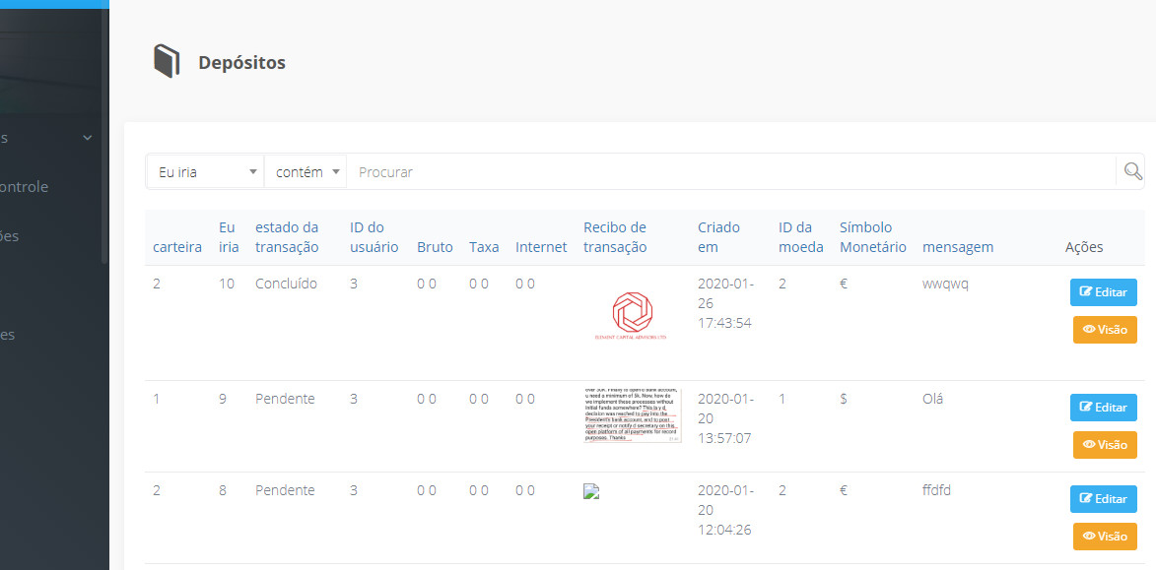1156x570 pixels.
Task: Expand the collapsed sidebar menu with the chevron
Action: (x=87, y=138)
